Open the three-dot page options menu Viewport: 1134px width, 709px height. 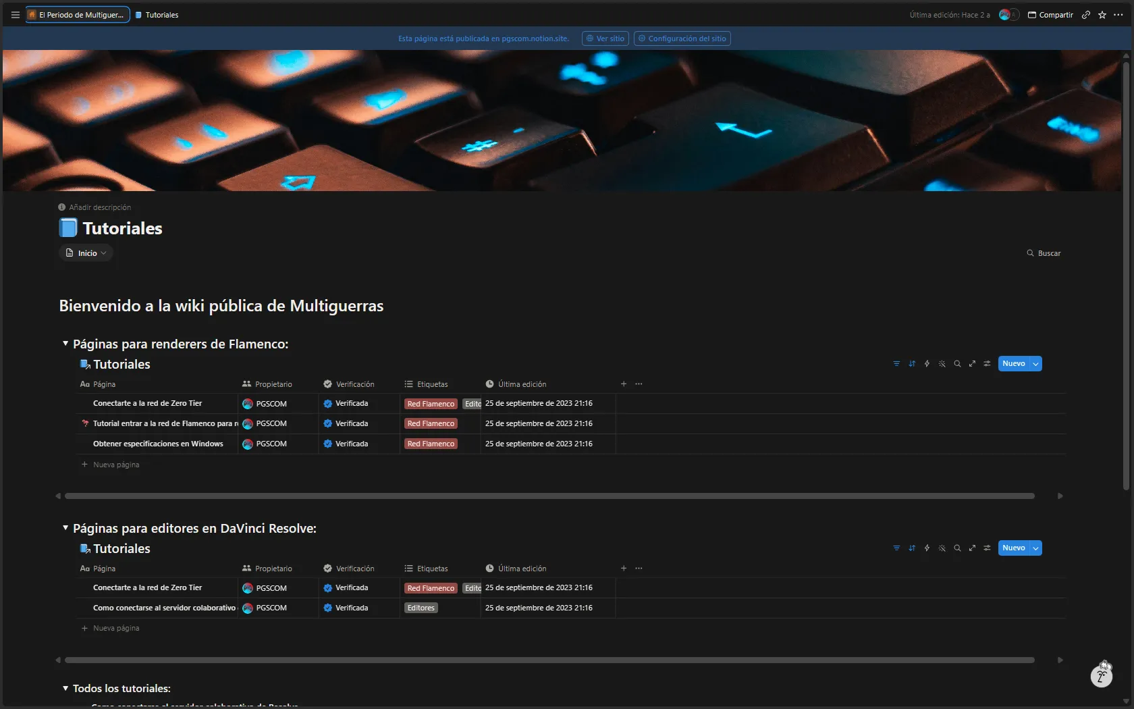coord(1118,15)
